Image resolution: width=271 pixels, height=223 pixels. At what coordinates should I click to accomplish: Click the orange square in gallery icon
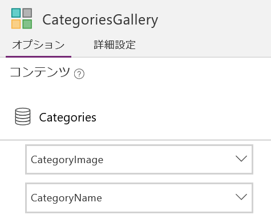[x=16, y=24]
